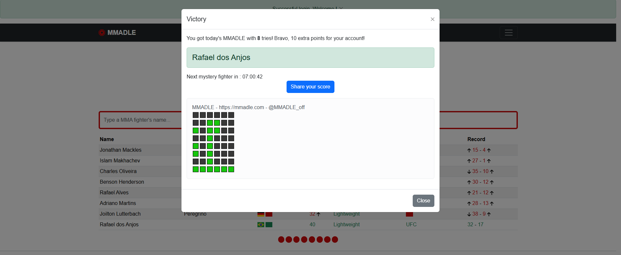Click first green square in the bottom score row
Image resolution: width=621 pixels, height=255 pixels.
[x=196, y=169]
